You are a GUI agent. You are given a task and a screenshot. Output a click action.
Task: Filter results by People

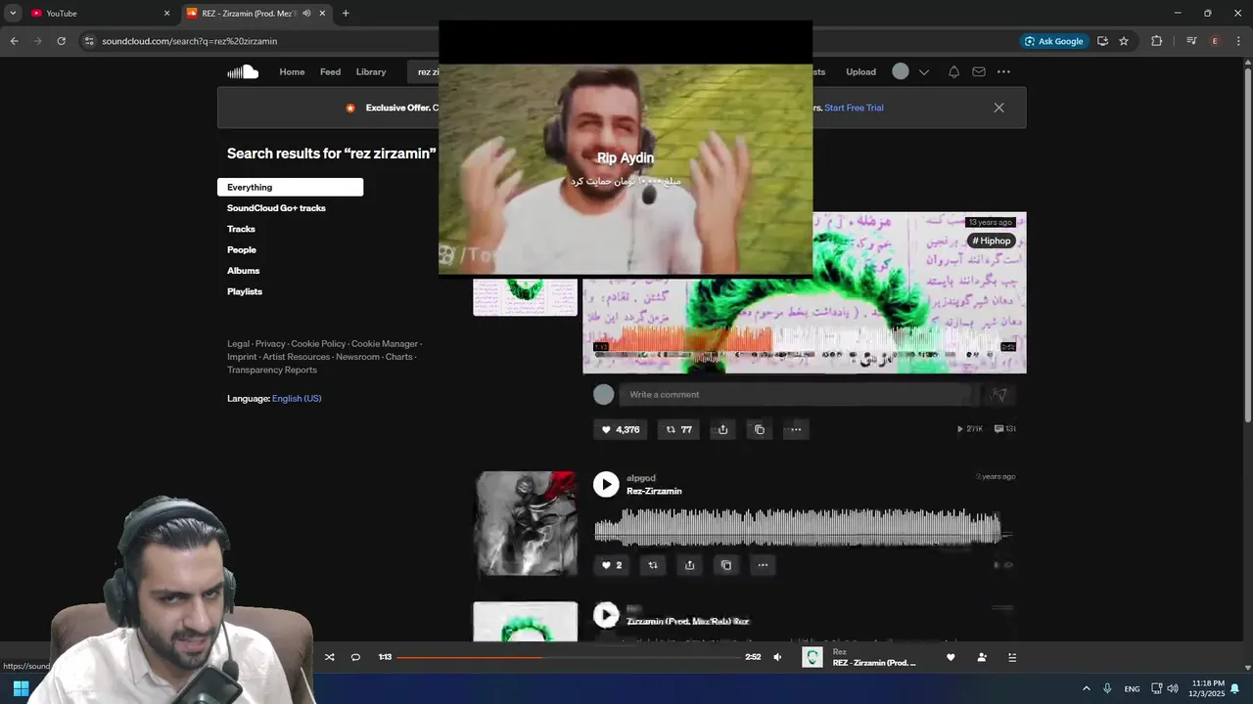pos(242,249)
